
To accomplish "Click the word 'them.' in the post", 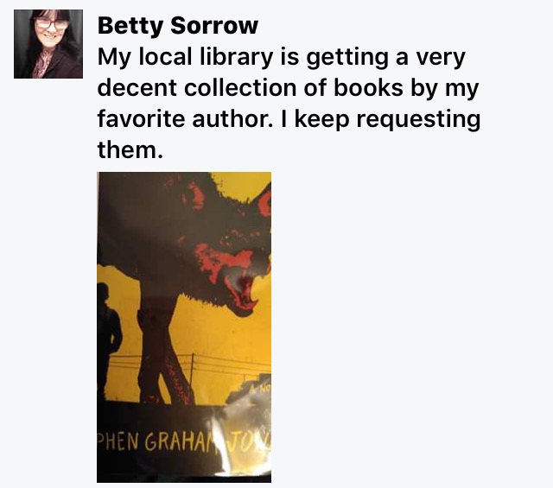I will click(x=130, y=149).
